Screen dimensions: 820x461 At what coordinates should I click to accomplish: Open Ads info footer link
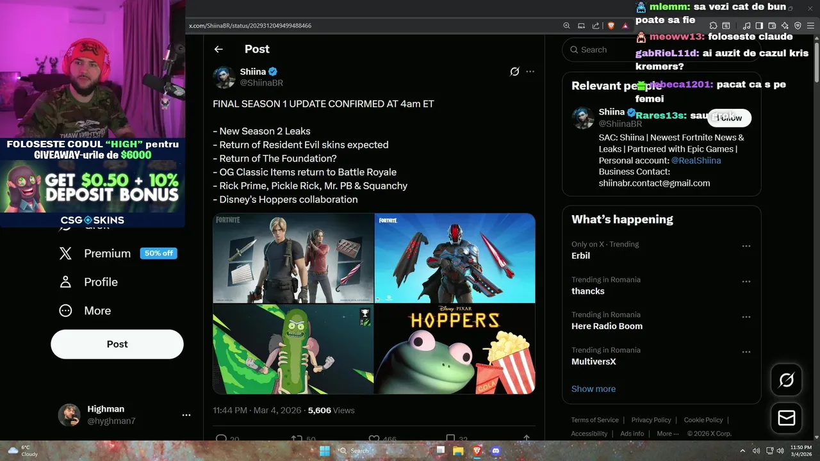(632, 433)
